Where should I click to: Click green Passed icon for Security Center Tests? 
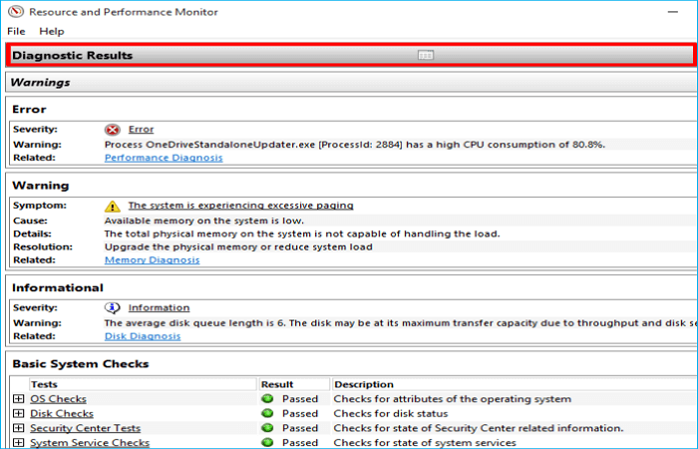click(267, 428)
